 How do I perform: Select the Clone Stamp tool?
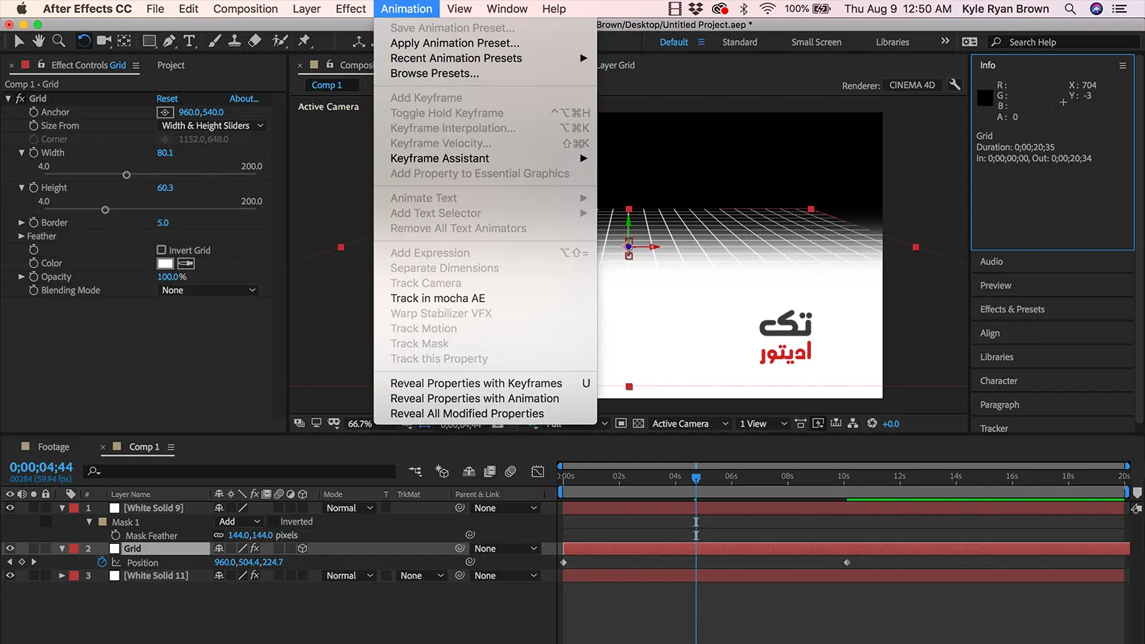tap(234, 42)
